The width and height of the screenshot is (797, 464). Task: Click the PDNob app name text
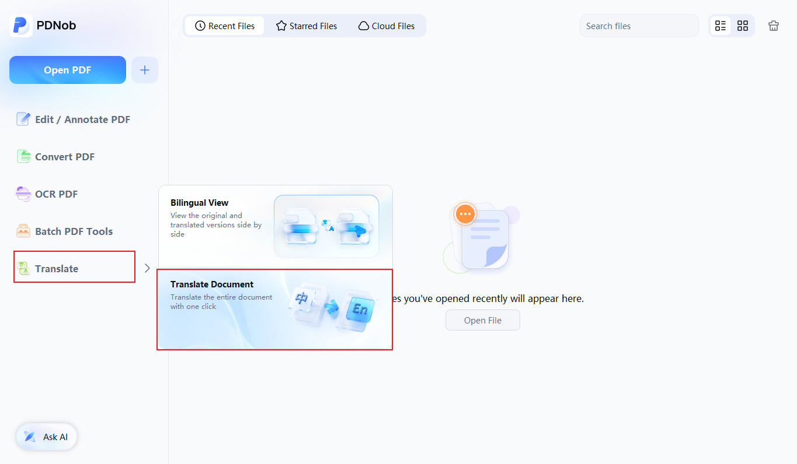tap(56, 26)
